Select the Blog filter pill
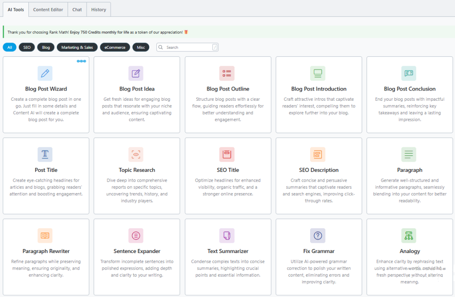Viewport: 455px width, 297px height. (x=46, y=48)
